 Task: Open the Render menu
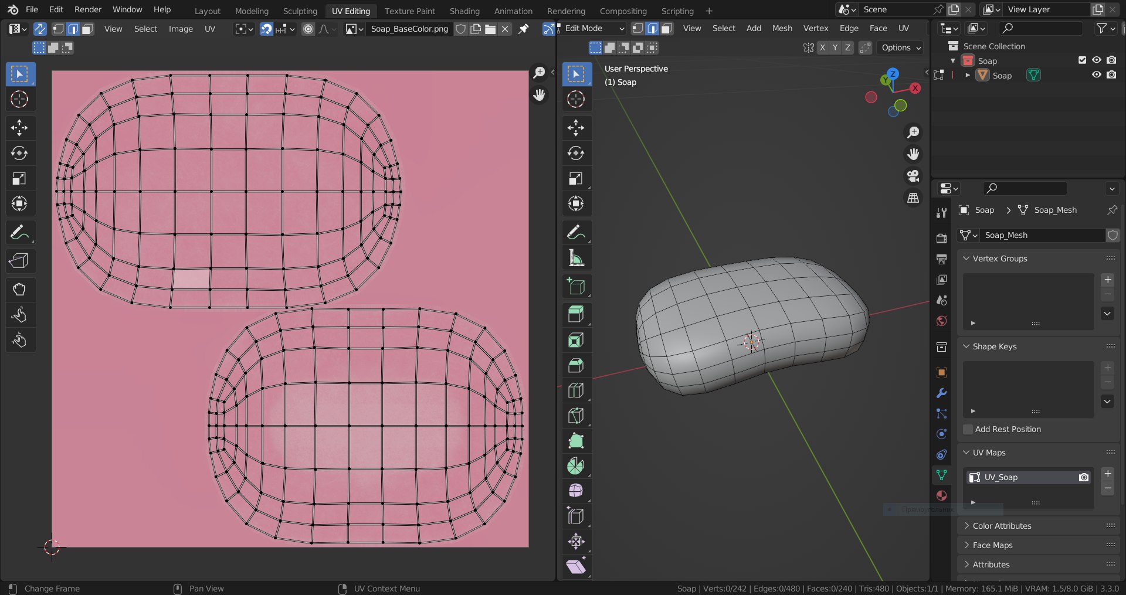point(88,9)
